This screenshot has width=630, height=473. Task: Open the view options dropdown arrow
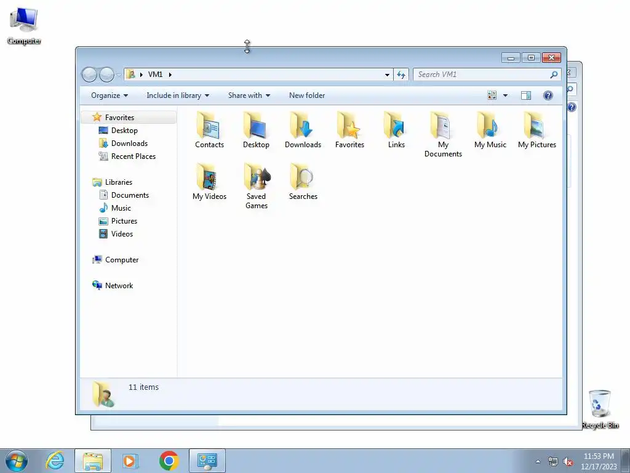click(506, 95)
